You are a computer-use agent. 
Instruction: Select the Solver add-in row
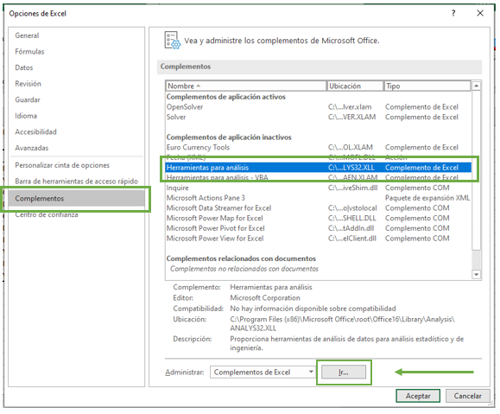click(318, 118)
